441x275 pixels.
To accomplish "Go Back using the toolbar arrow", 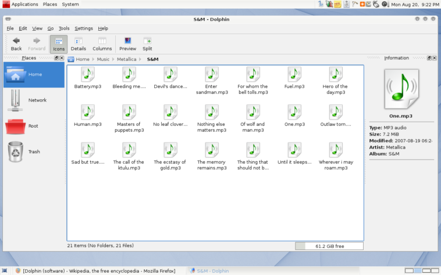I will click(16, 44).
